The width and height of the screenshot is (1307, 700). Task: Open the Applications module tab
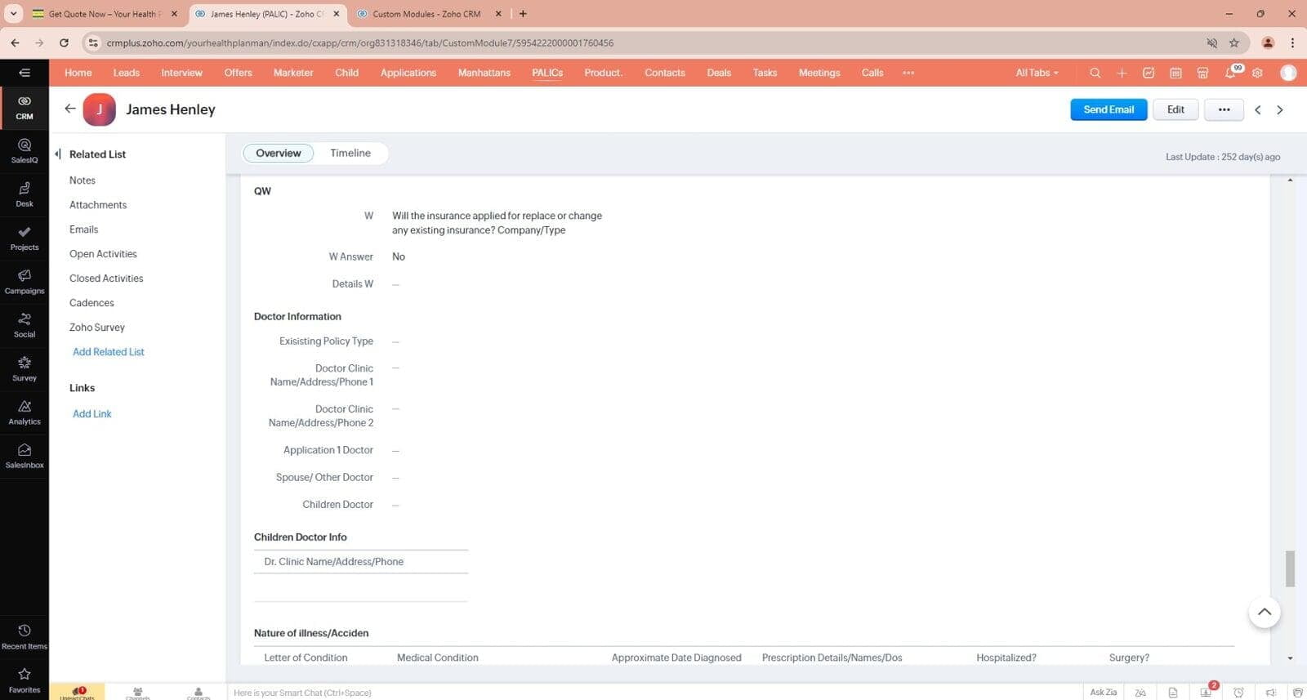pos(408,73)
